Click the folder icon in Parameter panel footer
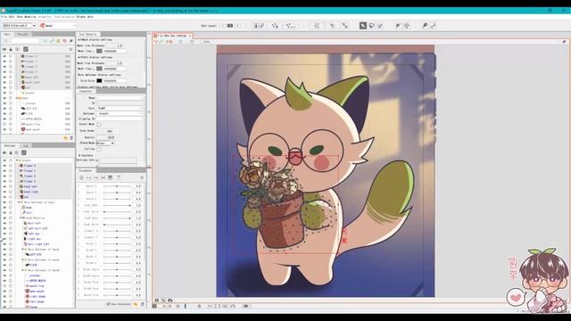The height and width of the screenshot is (321, 571). pyautogui.click(x=136, y=304)
